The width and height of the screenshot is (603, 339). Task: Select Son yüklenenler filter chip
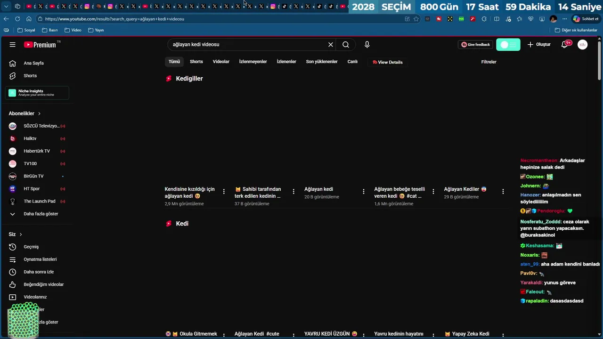coord(322,62)
